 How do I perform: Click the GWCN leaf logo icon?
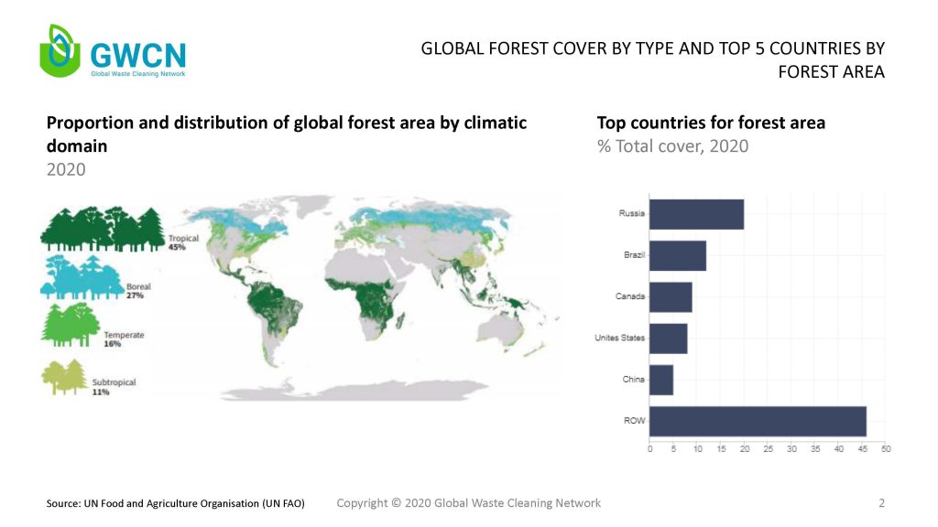pos(60,51)
